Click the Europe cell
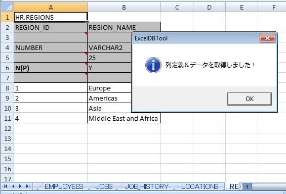 click(x=109, y=88)
